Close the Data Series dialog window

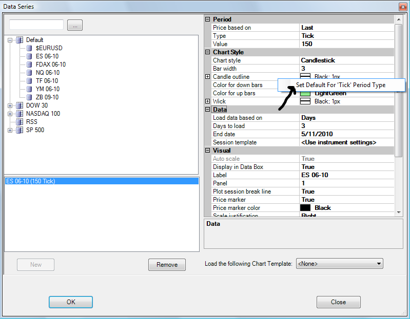point(403,7)
